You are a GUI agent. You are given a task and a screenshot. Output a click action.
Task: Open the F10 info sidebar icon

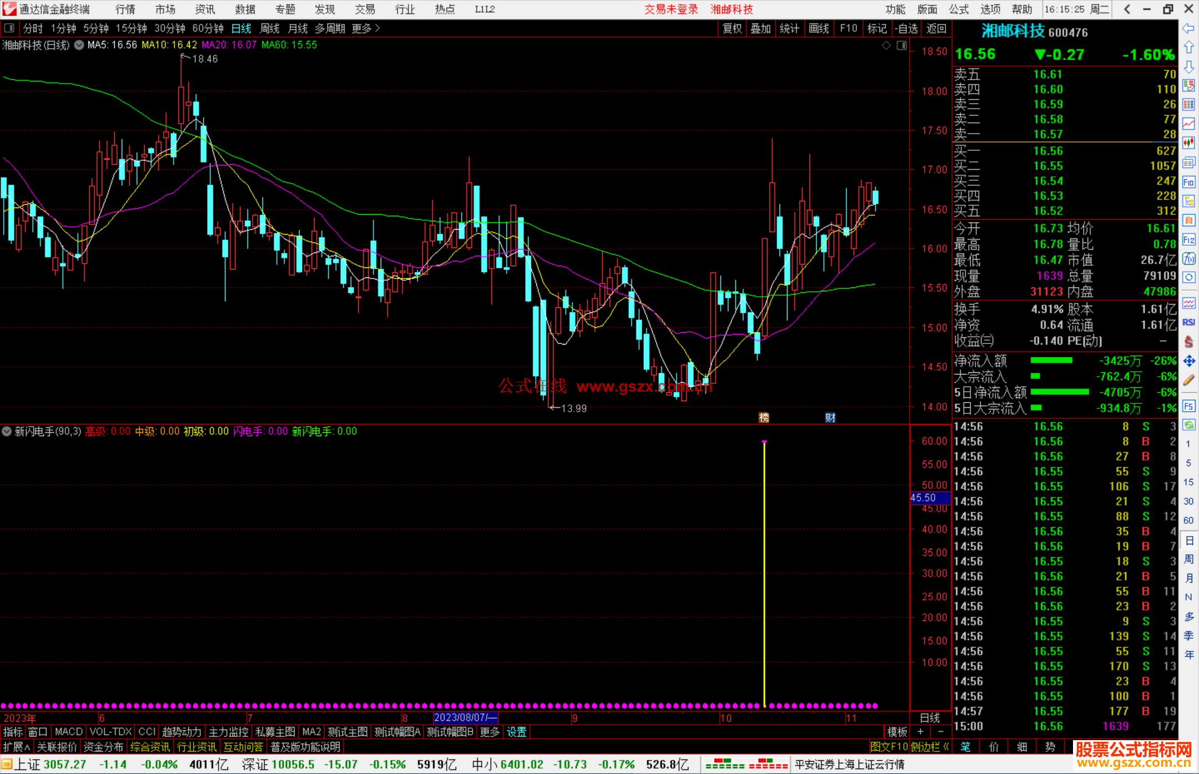pyautogui.click(x=1188, y=182)
